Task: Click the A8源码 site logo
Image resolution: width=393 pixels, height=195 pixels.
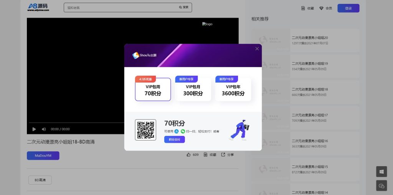Action: click(38, 7)
